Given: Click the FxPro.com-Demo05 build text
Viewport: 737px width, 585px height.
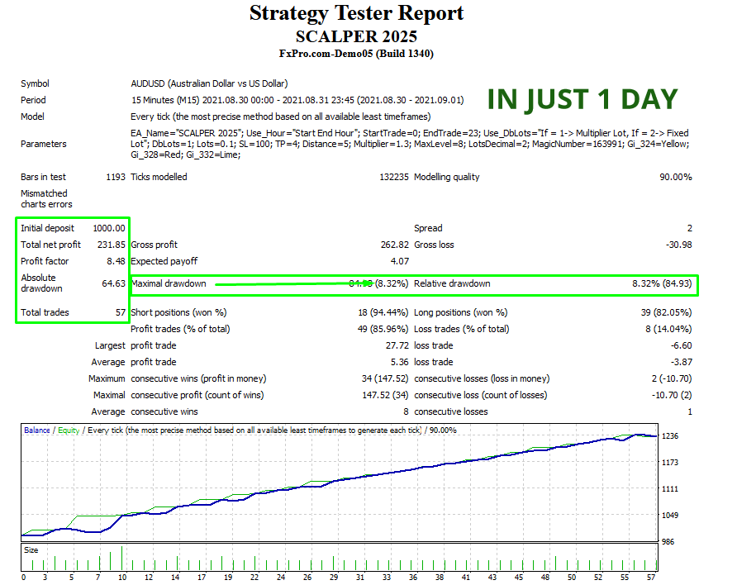Looking at the screenshot, I should (x=356, y=54).
